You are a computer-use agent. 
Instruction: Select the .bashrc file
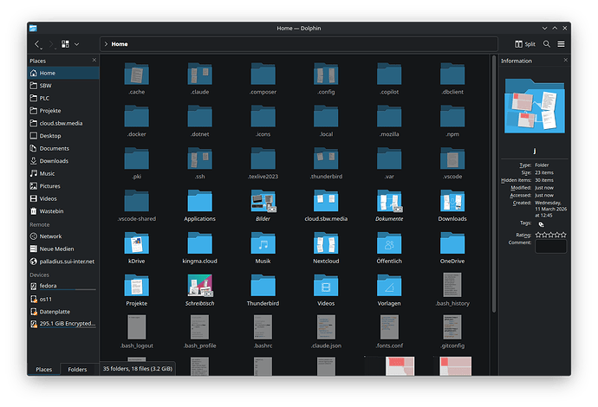[263, 333]
